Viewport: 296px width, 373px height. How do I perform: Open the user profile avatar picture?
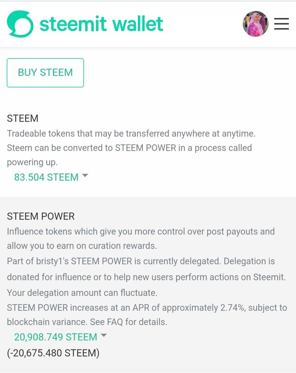(255, 24)
